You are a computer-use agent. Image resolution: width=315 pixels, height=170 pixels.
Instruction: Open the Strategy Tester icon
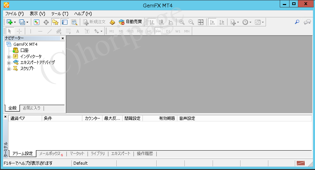click(x=74, y=22)
